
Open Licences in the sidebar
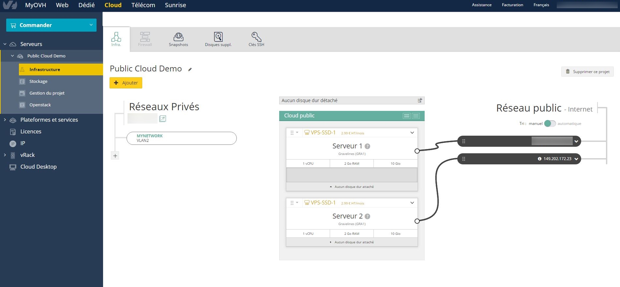coord(31,131)
